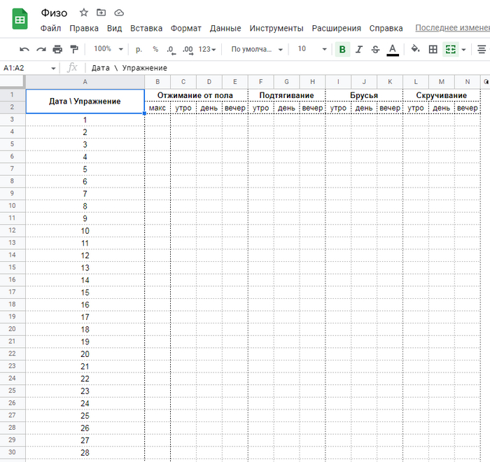Click the Google Sheets home icon
490x462 pixels.
pyautogui.click(x=19, y=19)
